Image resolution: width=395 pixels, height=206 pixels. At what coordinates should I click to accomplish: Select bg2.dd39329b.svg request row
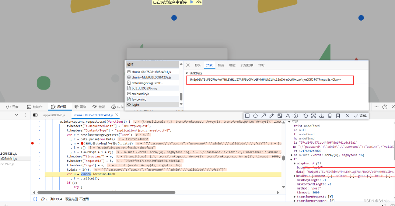point(153,88)
